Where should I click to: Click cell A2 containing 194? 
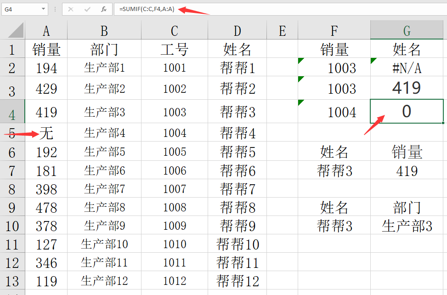click(x=46, y=67)
